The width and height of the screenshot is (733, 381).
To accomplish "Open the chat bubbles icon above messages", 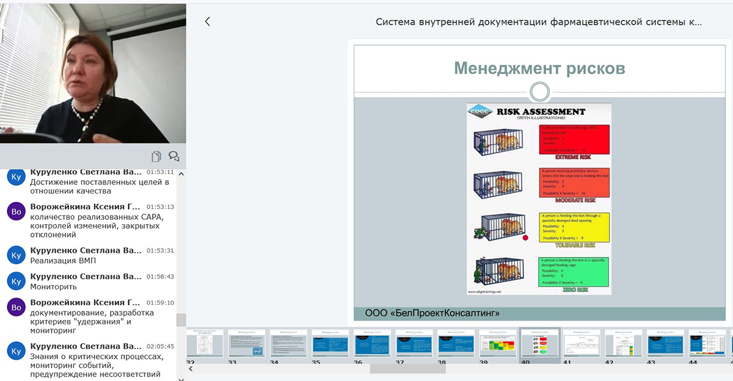I will coord(173,156).
